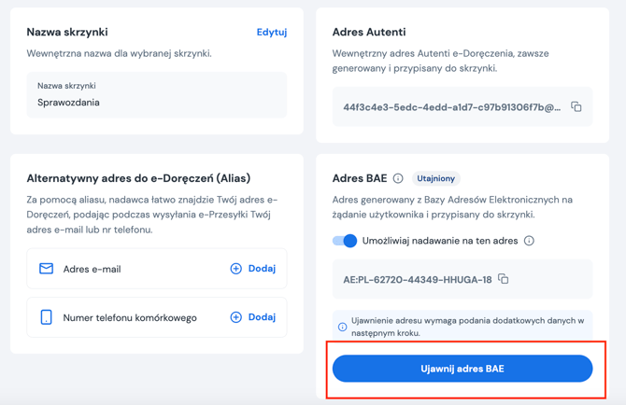Click the Adres e-mail alias row

point(157,269)
